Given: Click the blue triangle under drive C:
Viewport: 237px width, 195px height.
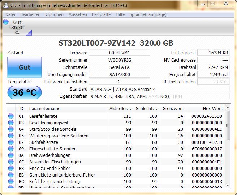Looking at the screenshot, I should tap(29, 33).
